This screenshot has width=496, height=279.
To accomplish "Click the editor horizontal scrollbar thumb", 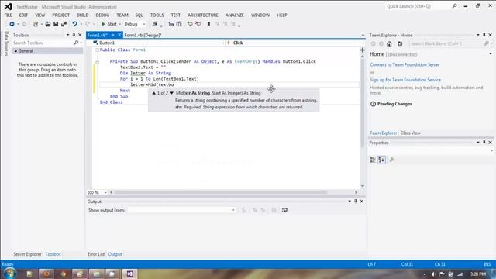I will (220, 192).
